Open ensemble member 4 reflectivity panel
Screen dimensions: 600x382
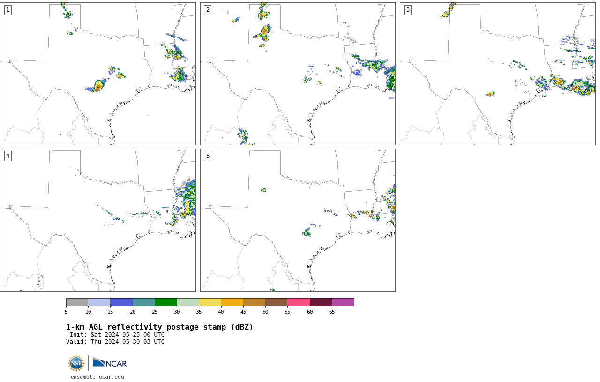click(x=98, y=220)
